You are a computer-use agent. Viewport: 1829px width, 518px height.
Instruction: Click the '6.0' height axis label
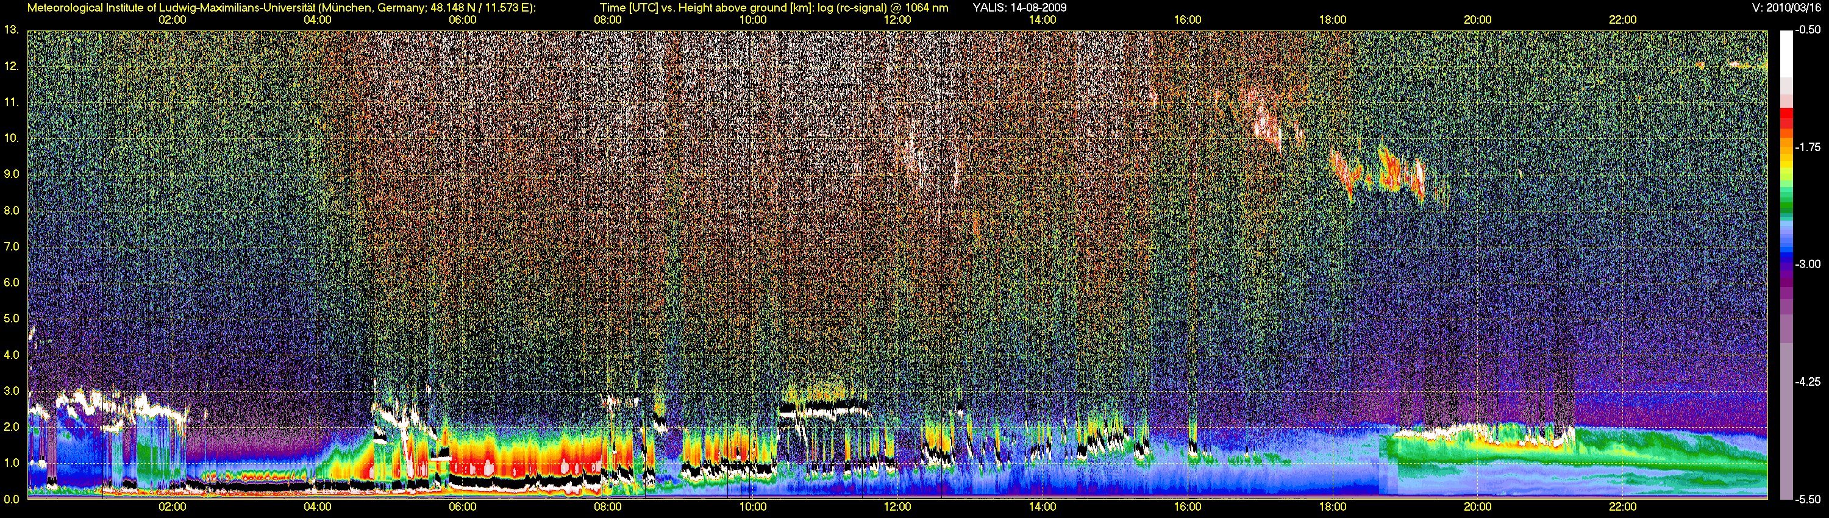coord(12,282)
